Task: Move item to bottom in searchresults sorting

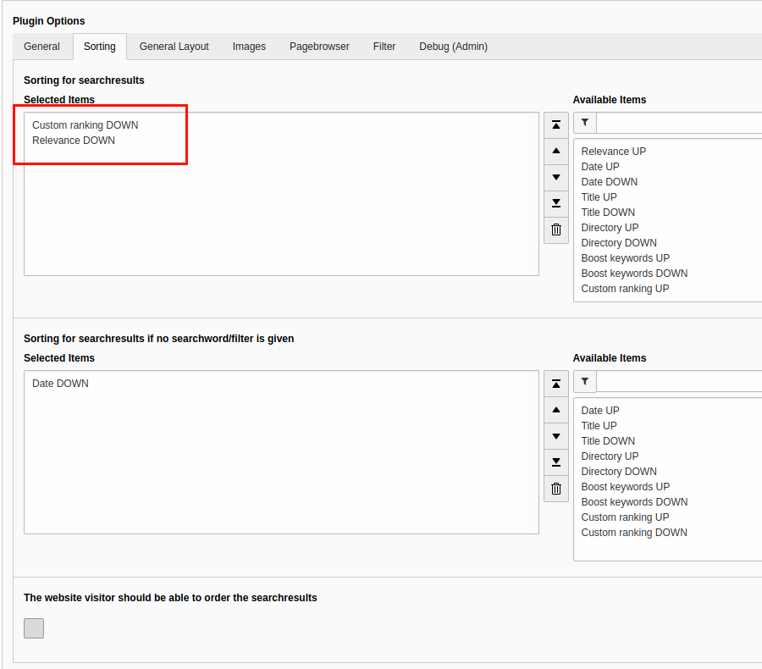Action: [x=555, y=203]
